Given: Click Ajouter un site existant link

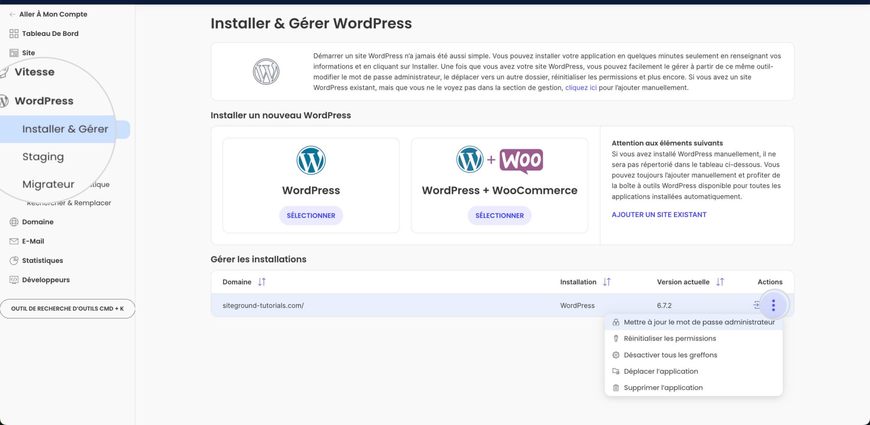Looking at the screenshot, I should (659, 214).
